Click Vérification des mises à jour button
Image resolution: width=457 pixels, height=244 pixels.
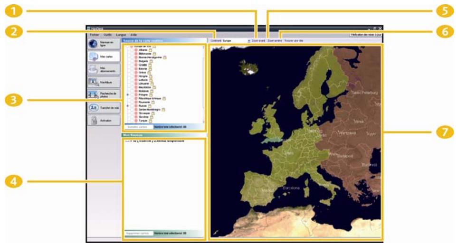[365, 35]
